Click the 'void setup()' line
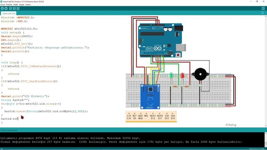 [13, 32]
